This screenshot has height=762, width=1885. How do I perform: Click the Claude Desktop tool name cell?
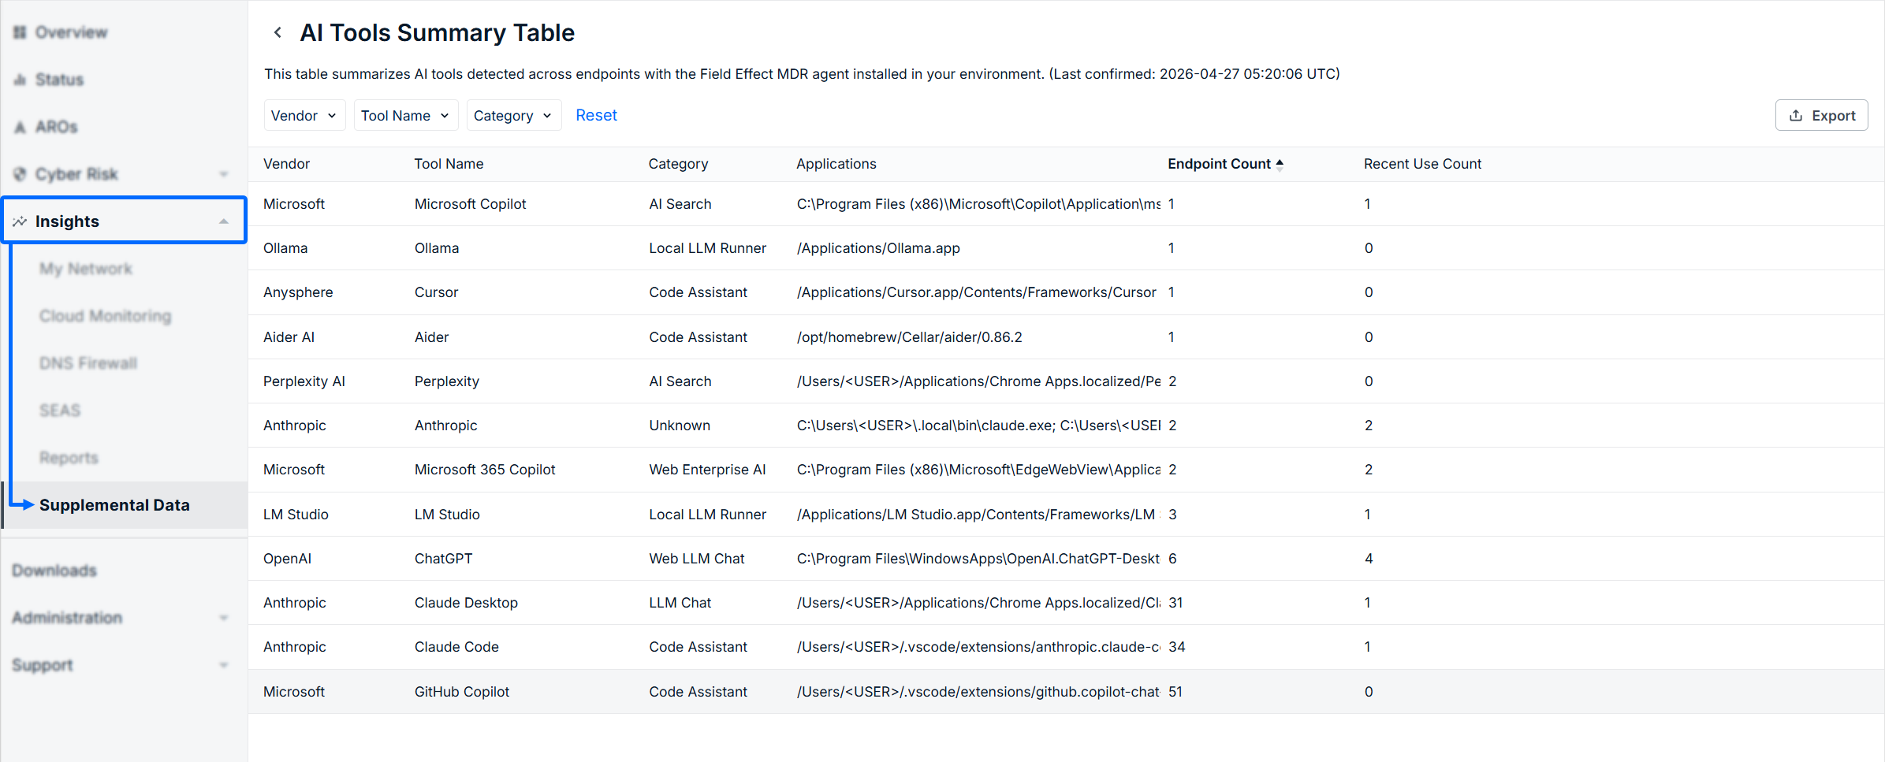[x=466, y=603]
